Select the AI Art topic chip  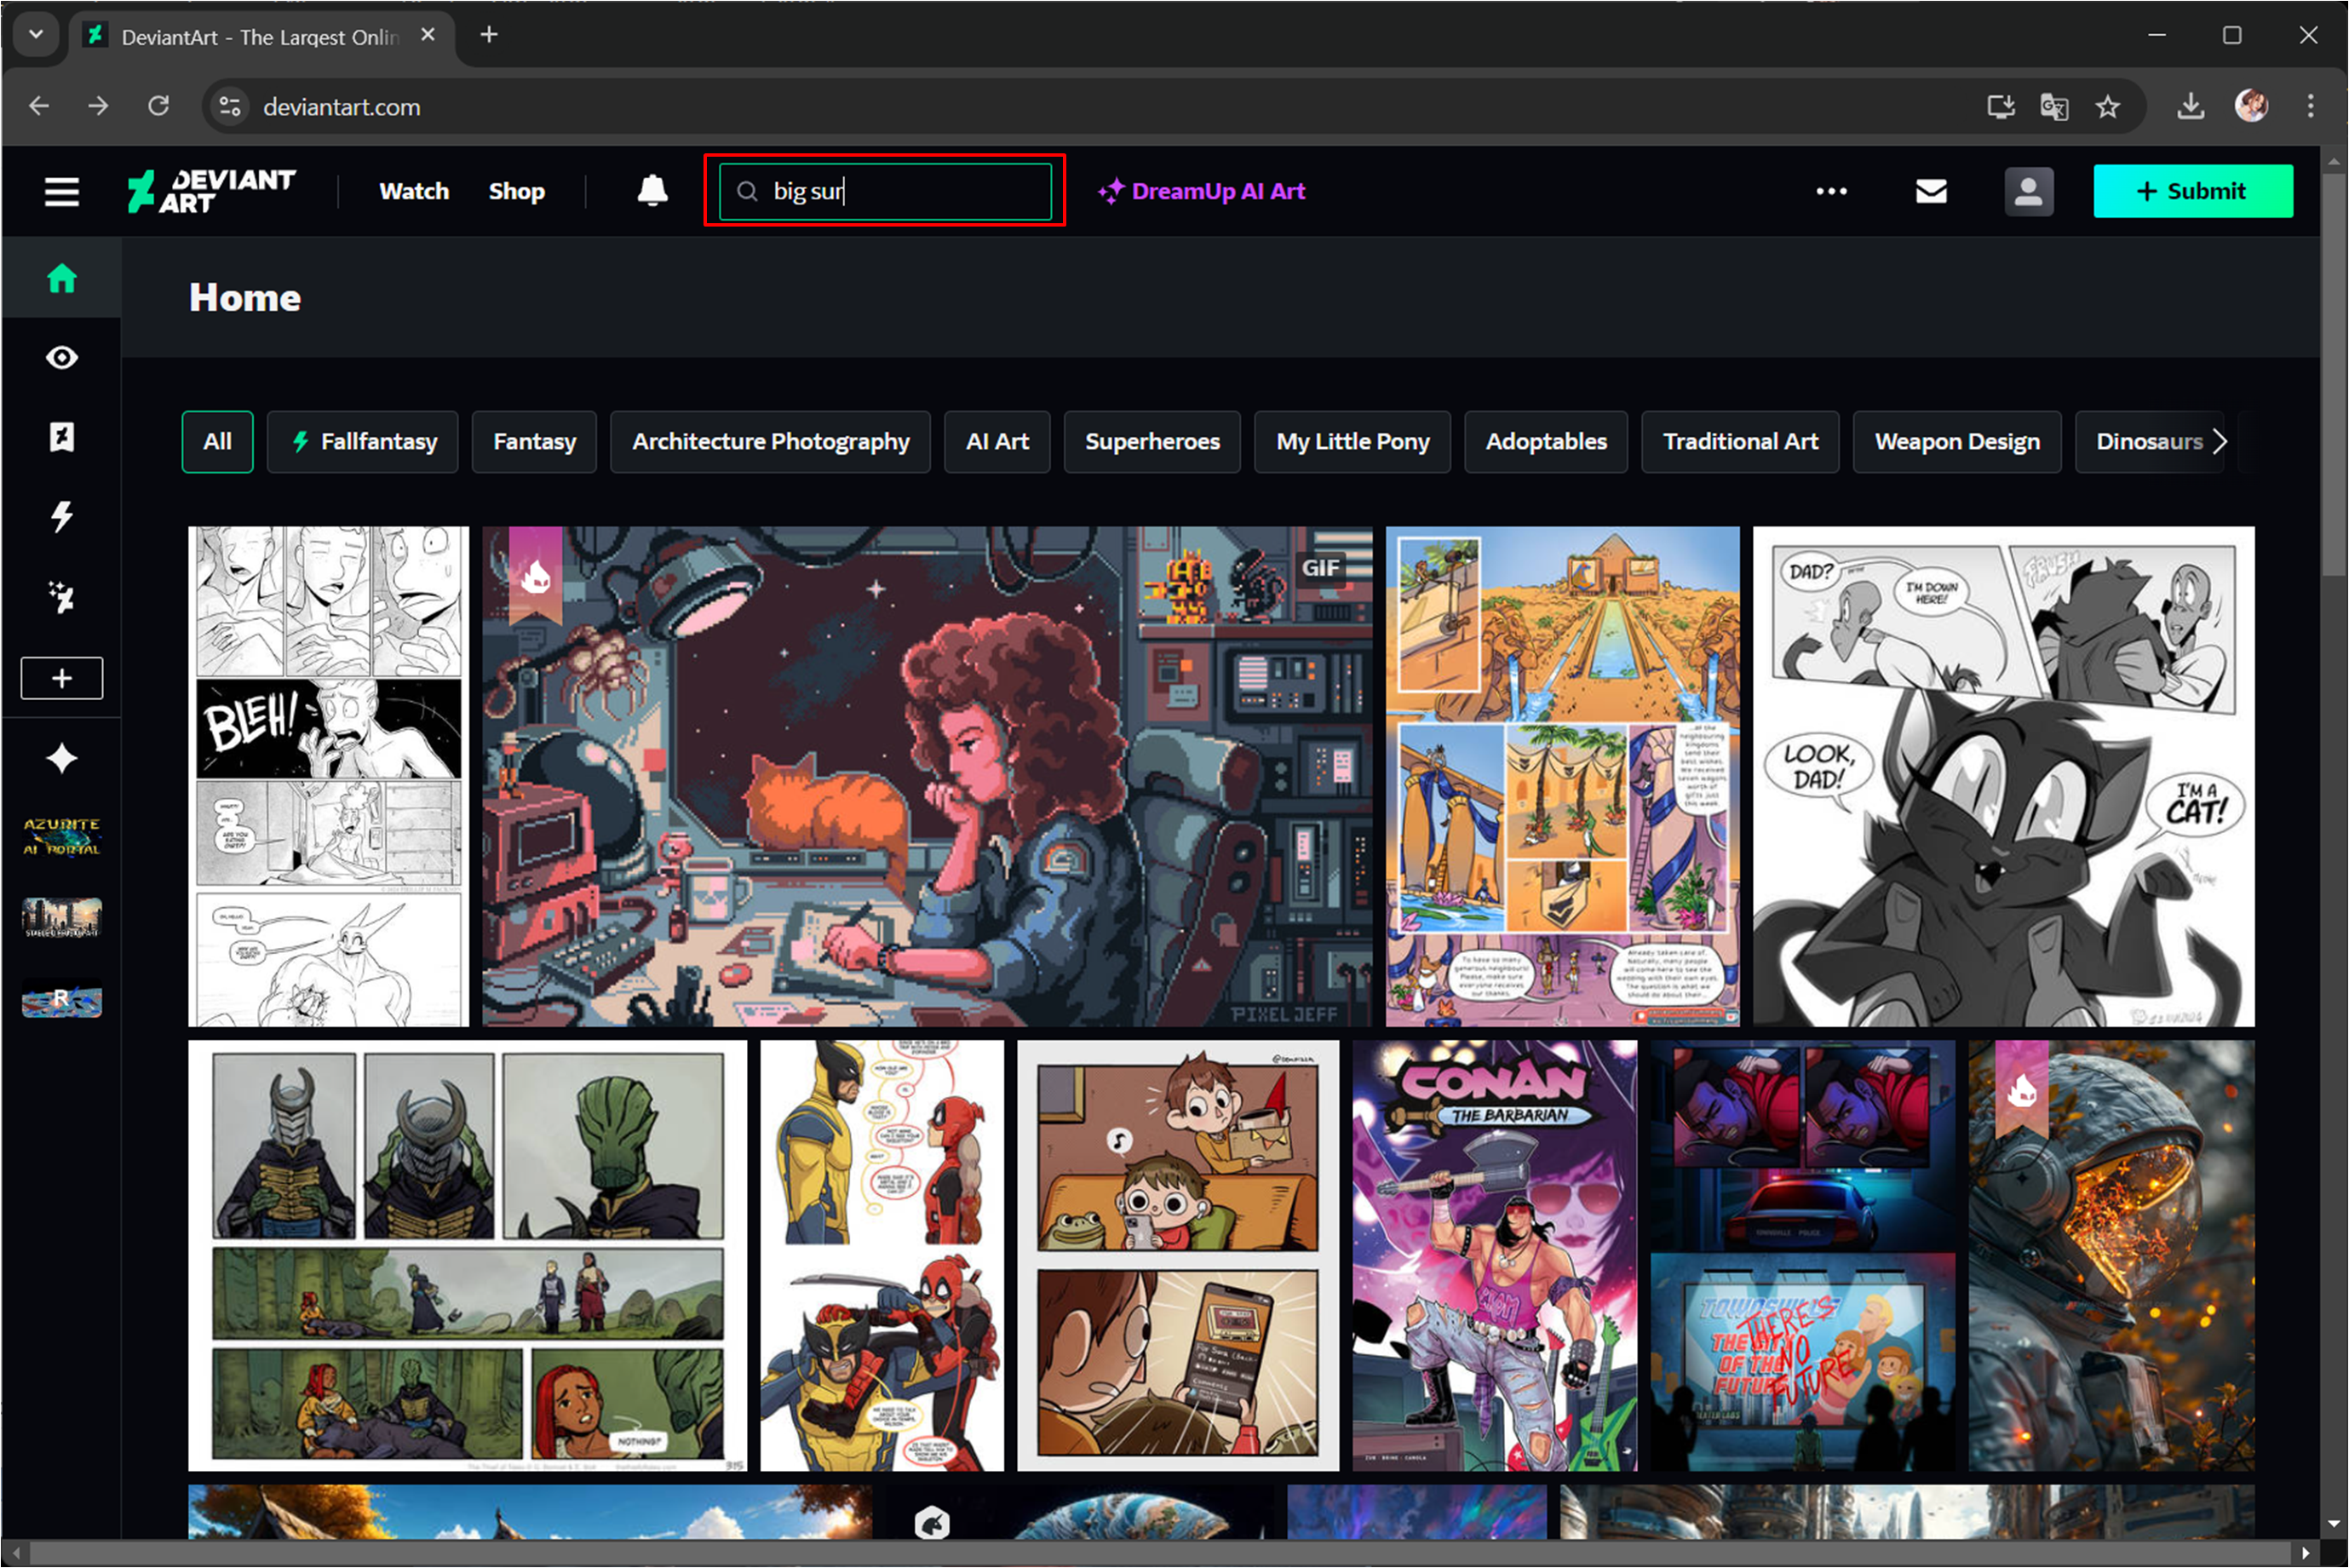coord(996,441)
